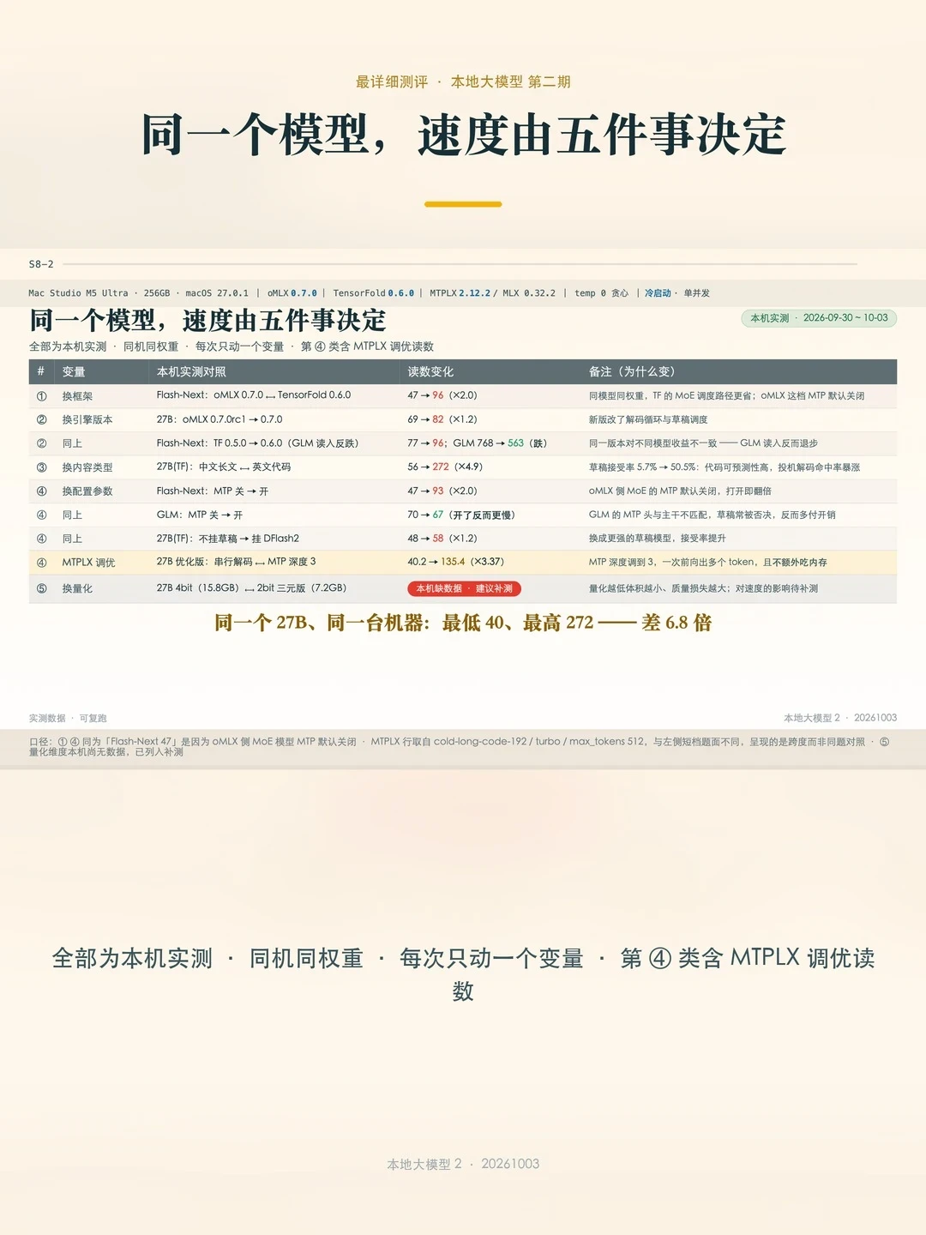Select the '换引擎版本' variable cell
This screenshot has height=1235, width=926.
coord(87,419)
